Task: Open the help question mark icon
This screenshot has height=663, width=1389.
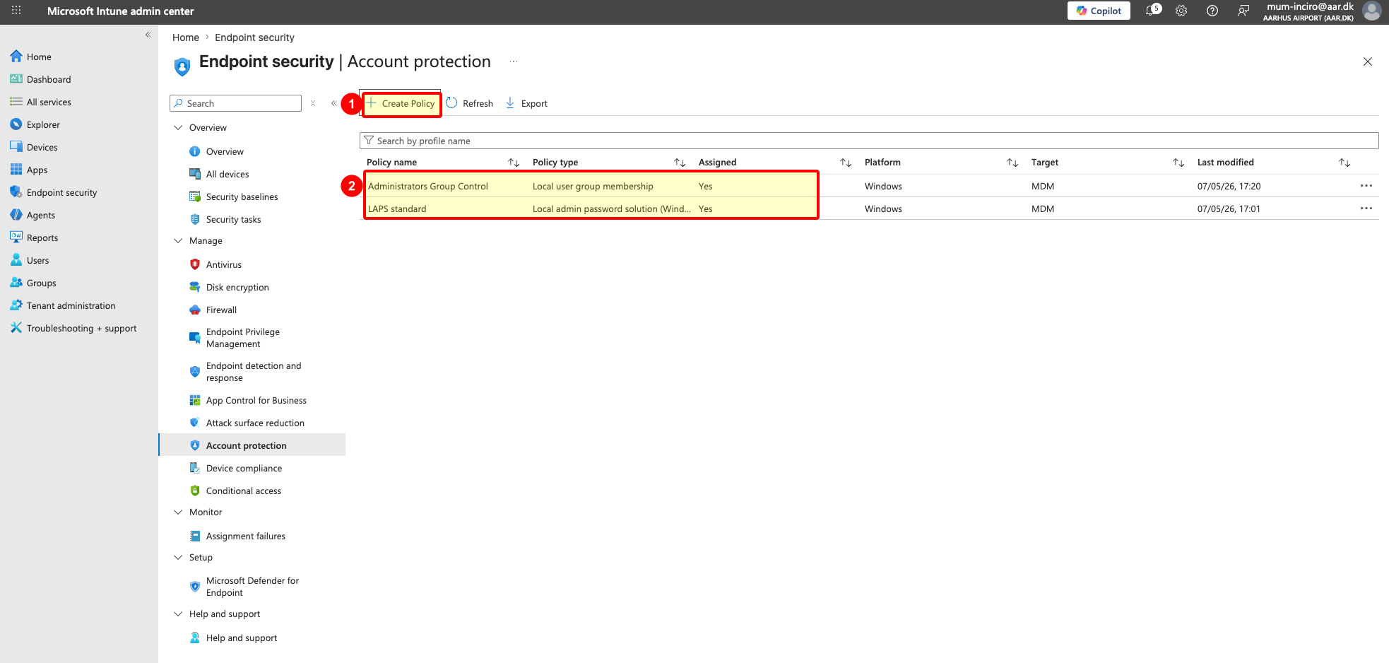Action: pyautogui.click(x=1212, y=11)
